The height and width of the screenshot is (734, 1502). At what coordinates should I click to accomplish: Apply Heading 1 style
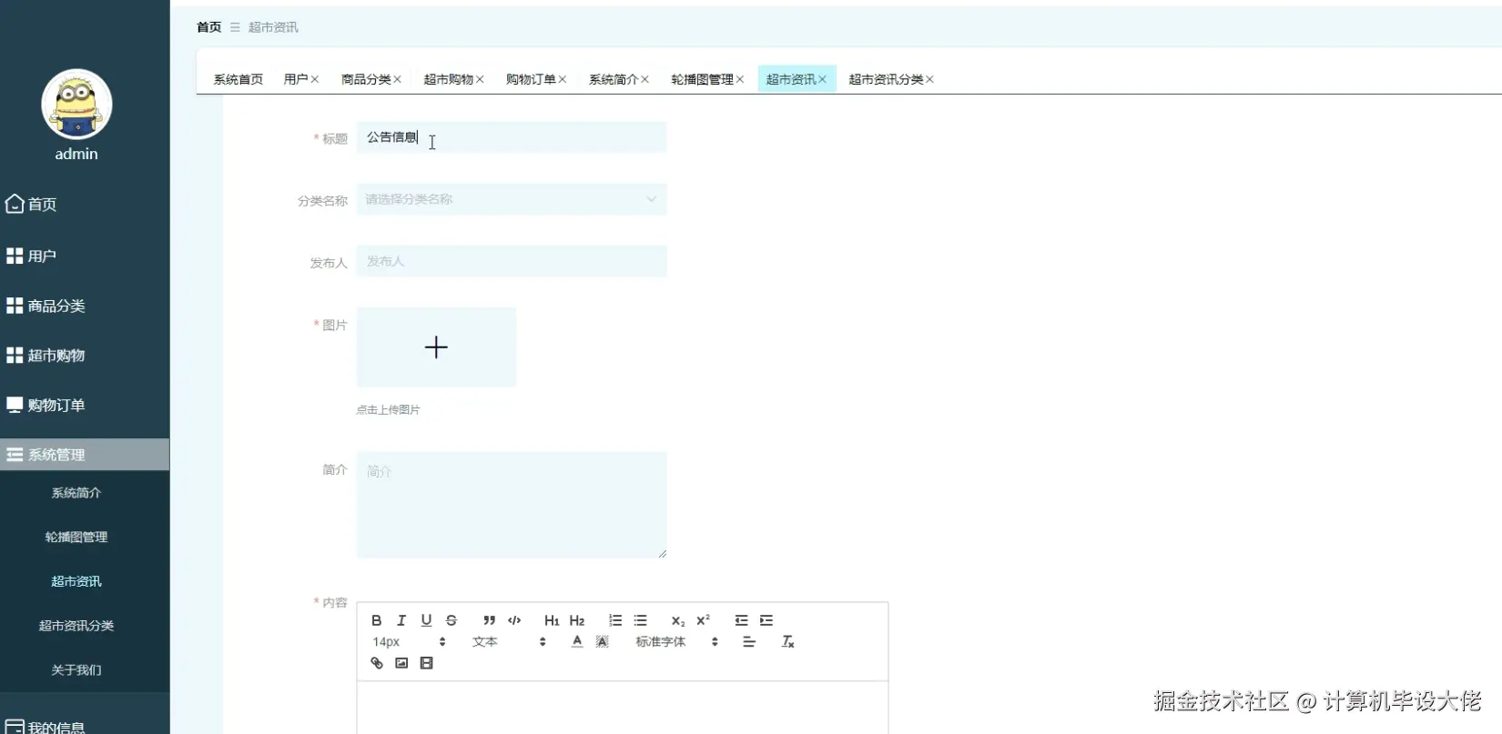552,620
